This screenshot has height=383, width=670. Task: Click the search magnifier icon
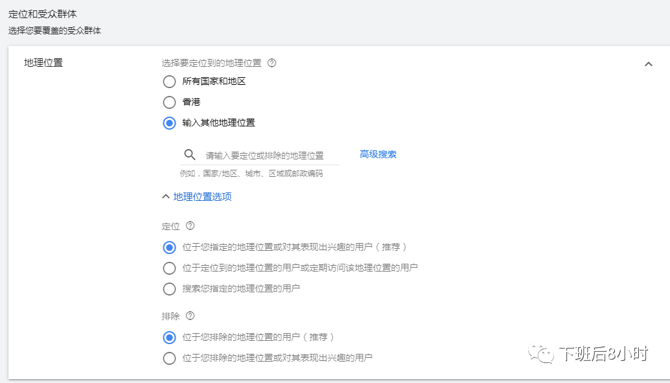tap(189, 154)
